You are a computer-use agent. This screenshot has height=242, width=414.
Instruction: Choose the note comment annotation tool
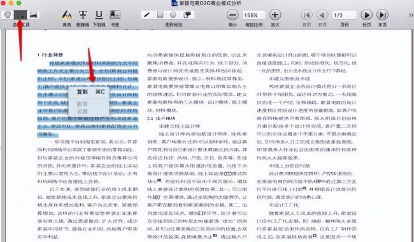pos(187,15)
